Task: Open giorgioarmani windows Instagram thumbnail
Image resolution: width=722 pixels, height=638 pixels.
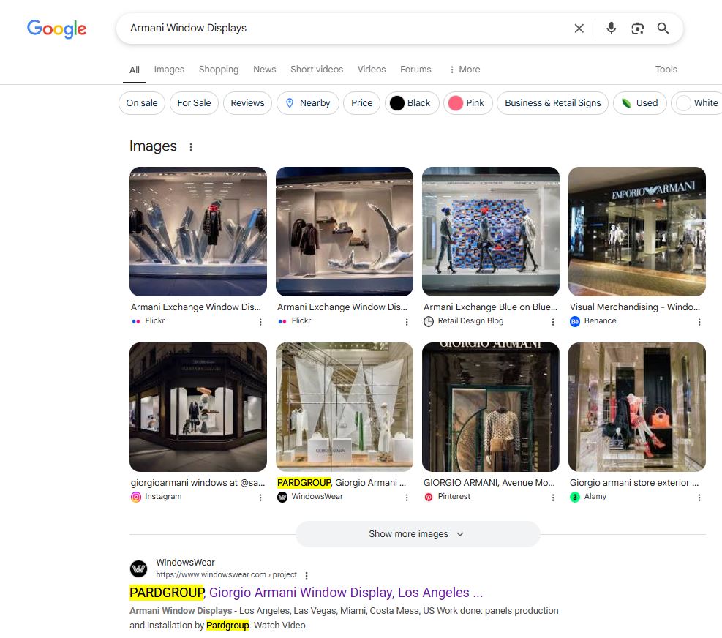Action: coord(198,407)
